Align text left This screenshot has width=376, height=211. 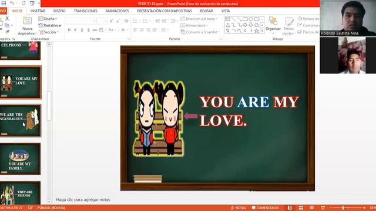[x=135, y=30]
